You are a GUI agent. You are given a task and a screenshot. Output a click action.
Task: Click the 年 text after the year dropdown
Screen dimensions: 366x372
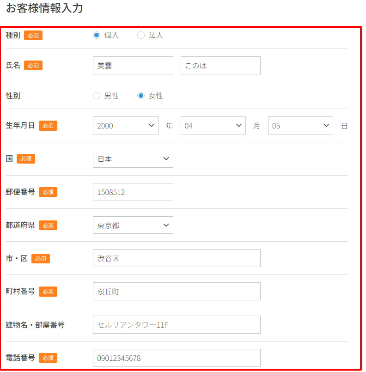[x=169, y=126]
